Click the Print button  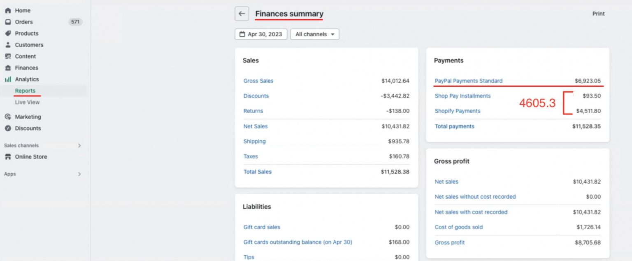point(598,13)
